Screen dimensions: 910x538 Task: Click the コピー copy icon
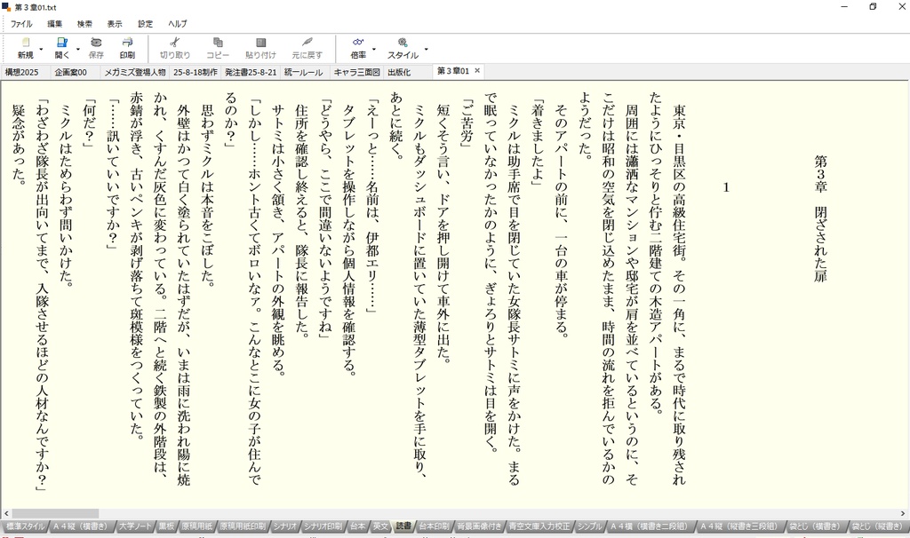tap(218, 43)
